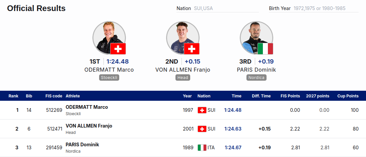Click Franjo Von Allmen's podium portrait photo
The height and width of the screenshot is (157, 366).
tap(183, 38)
